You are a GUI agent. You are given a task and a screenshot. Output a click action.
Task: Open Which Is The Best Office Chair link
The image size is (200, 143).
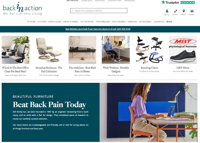(x=15, y=69)
